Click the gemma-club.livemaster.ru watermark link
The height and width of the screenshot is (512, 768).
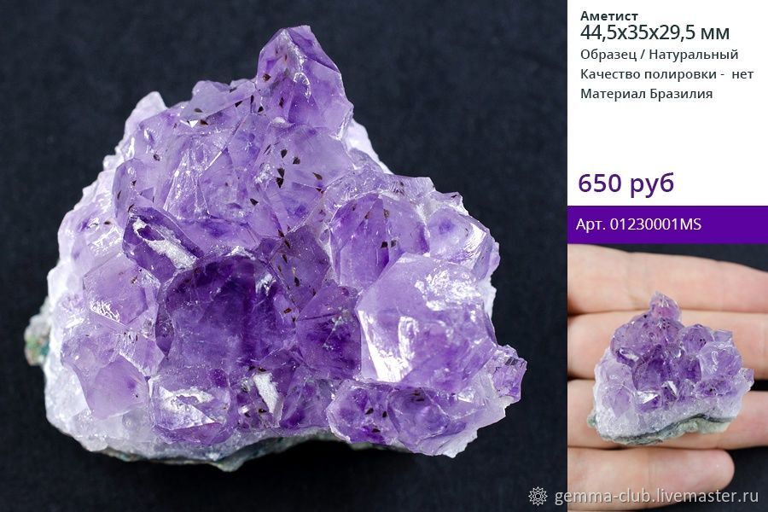pos(656,496)
